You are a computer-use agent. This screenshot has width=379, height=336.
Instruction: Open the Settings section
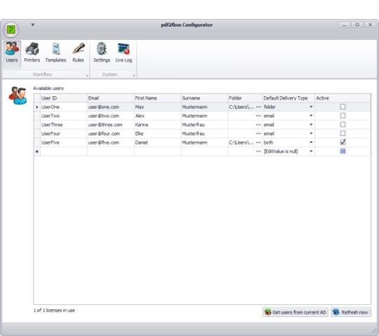pyautogui.click(x=102, y=53)
